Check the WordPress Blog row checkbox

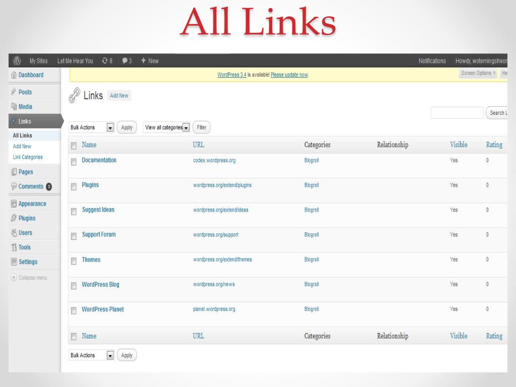(x=74, y=286)
